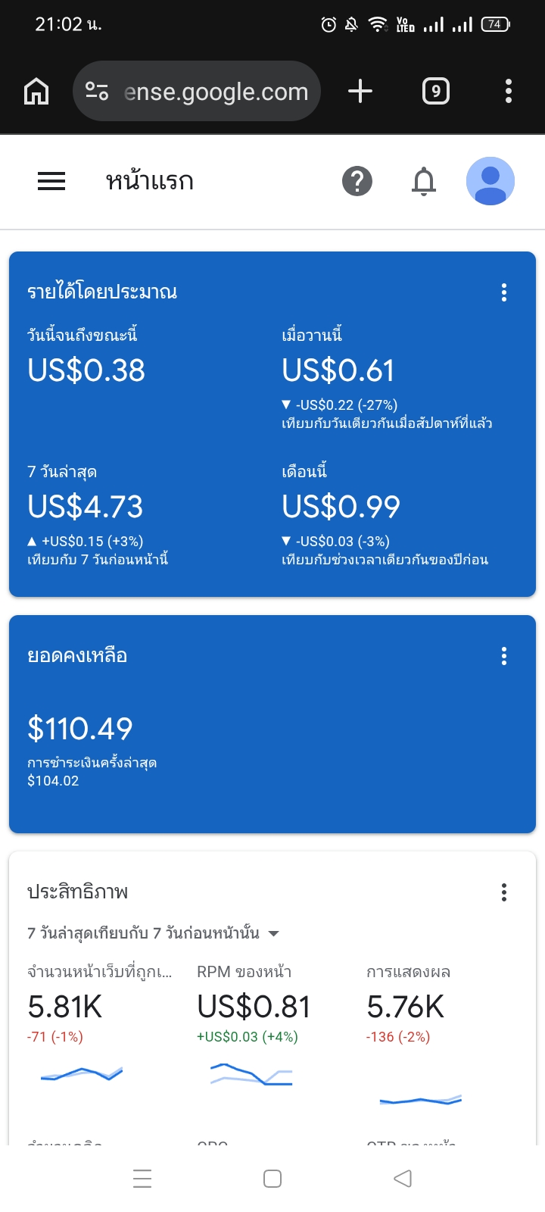Open options for the estimated earnings card
Image resolution: width=545 pixels, height=1212 pixels.
click(x=504, y=292)
